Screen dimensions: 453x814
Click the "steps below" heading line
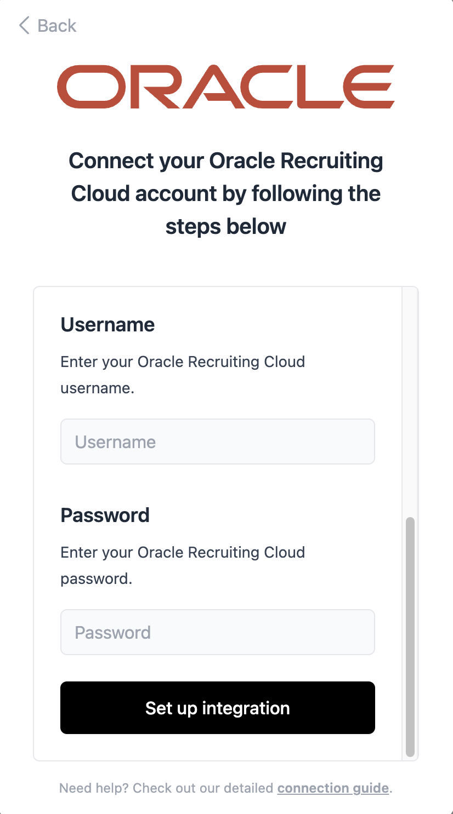click(x=225, y=227)
